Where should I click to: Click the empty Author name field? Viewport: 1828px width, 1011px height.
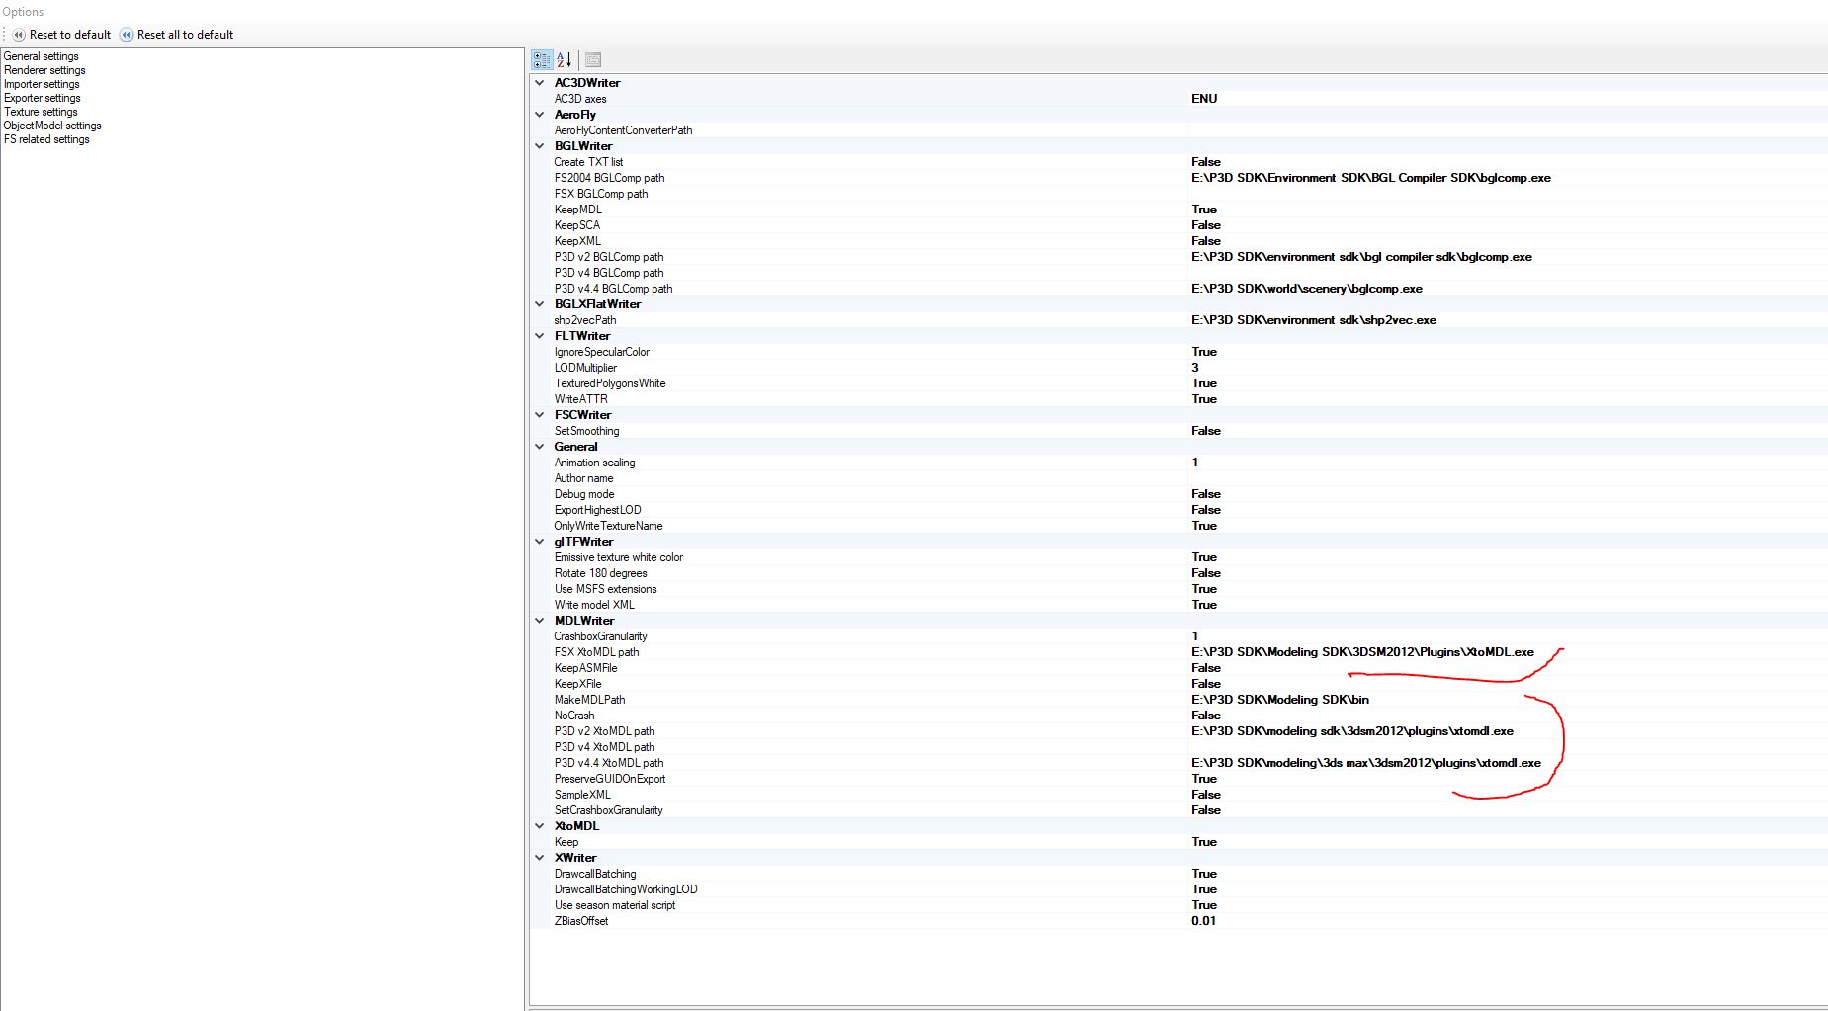click(x=1384, y=478)
